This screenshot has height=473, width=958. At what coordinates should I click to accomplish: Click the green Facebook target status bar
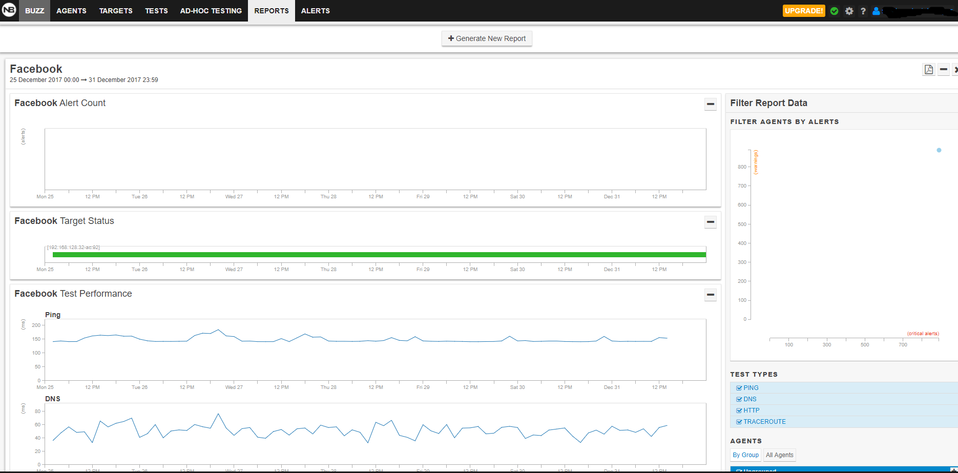[x=379, y=255]
